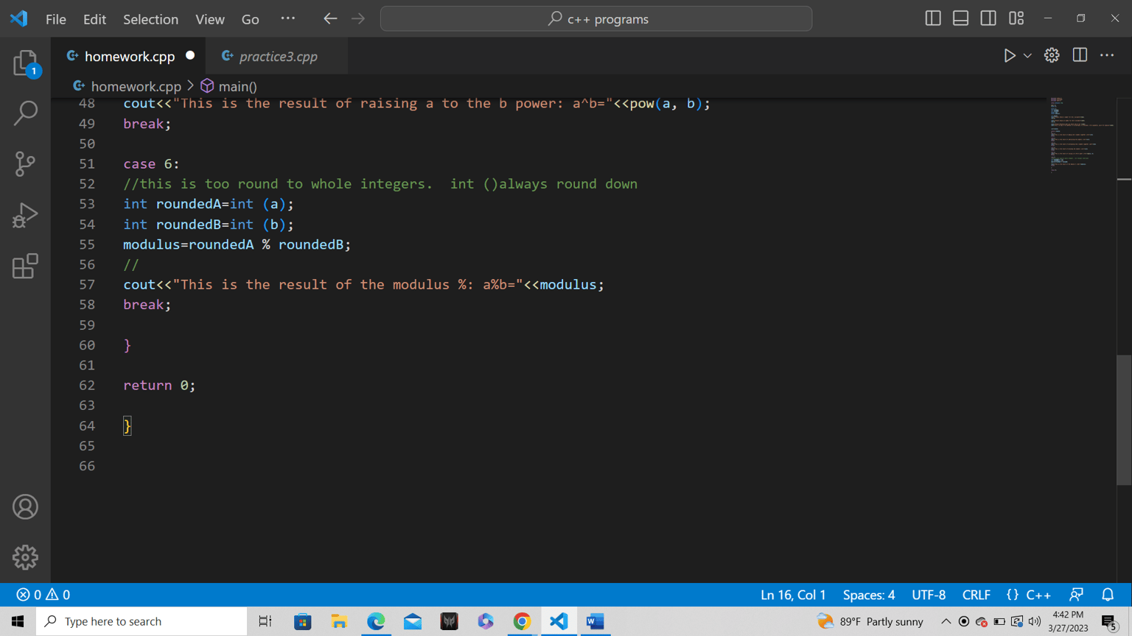Expand hidden menus with the ellipsis
Screen dimensions: 1132x636
[x=288, y=19]
